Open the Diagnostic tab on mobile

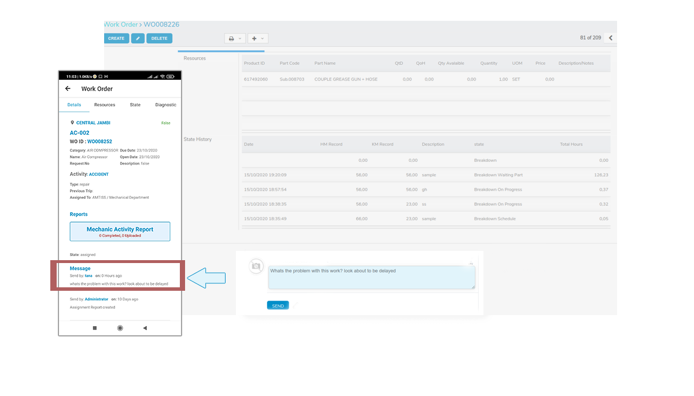point(165,105)
